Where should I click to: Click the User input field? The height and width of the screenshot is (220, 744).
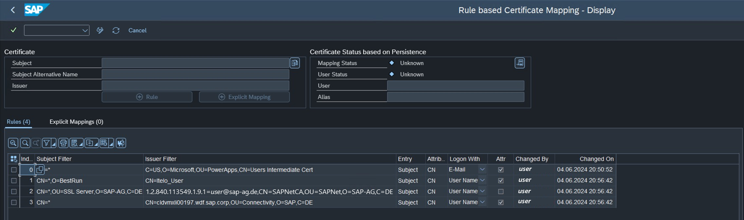(x=456, y=85)
